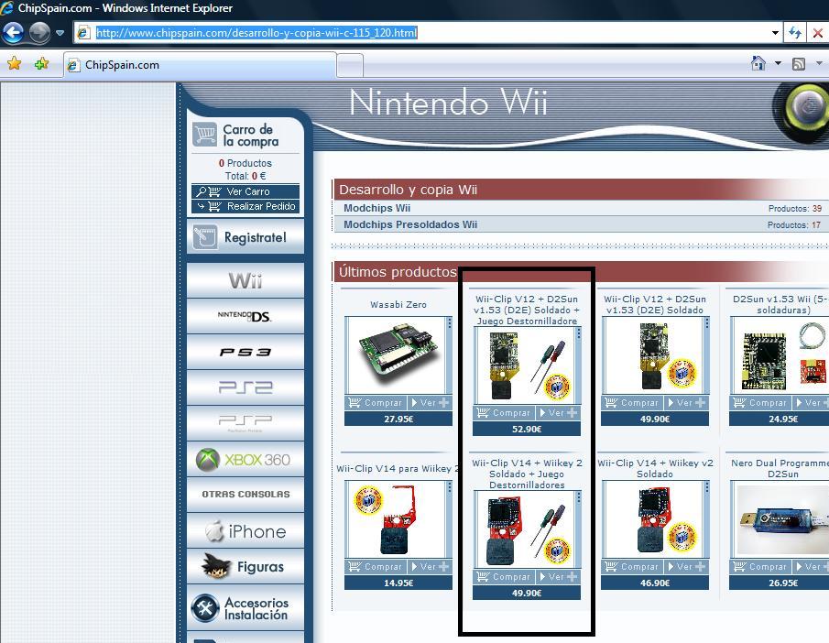Viewport: 829px width, 643px height.
Task: Click Ver for the 14.95€ Wii-Clip V14 para Wiikey
Action: pos(430,566)
